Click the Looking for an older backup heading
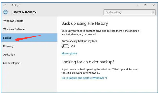161x94 pixels. click(x=88, y=62)
